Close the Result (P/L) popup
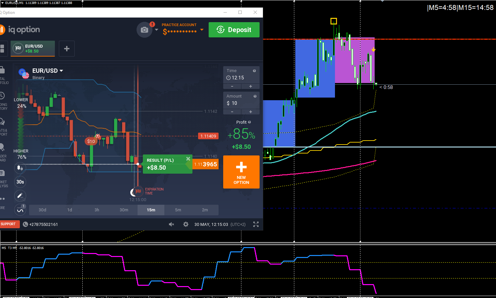 point(188,159)
